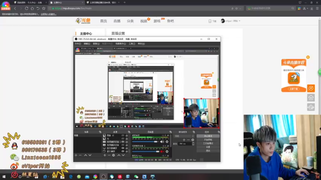Viewport: 321px width, 180px height.
Task: Open transition properties gear icon
Action: click(x=193, y=140)
